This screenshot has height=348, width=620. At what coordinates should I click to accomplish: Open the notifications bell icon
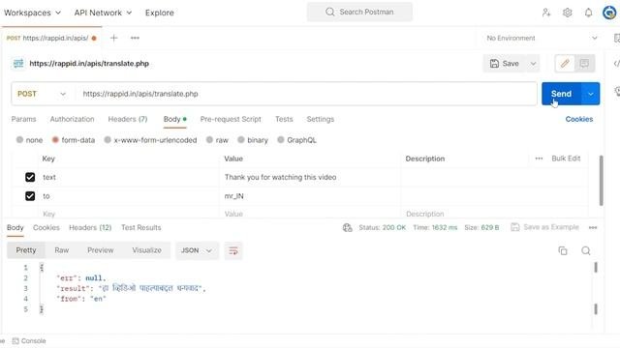[588, 13]
